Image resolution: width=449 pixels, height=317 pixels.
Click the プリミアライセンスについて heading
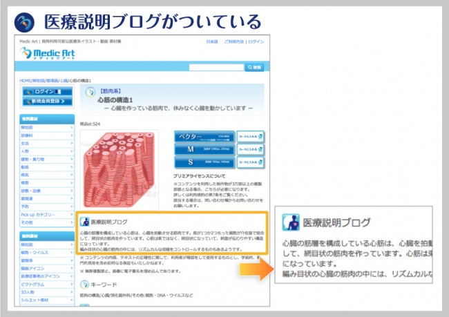(200, 176)
